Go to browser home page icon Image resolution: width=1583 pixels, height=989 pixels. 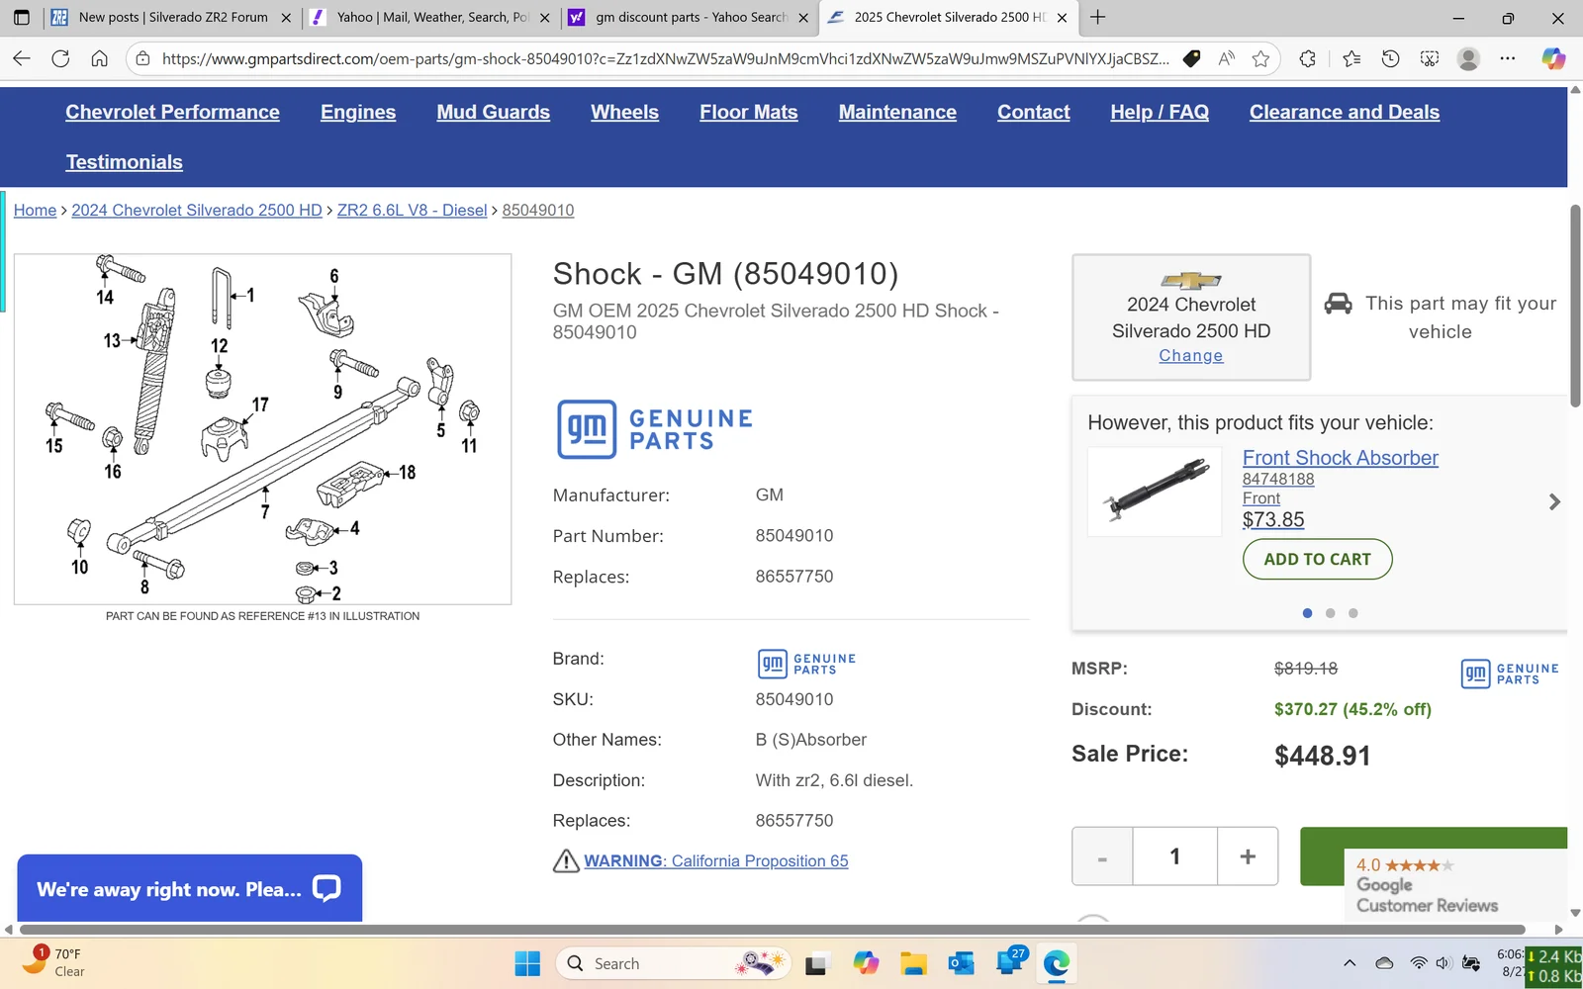click(99, 58)
